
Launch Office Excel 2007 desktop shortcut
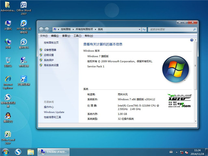[x=8, y=137]
